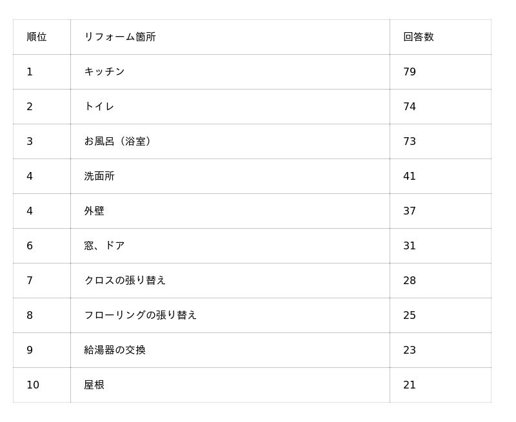This screenshot has height=422, width=516.
Task: Select the response count 41 cell
Action: pos(410,176)
